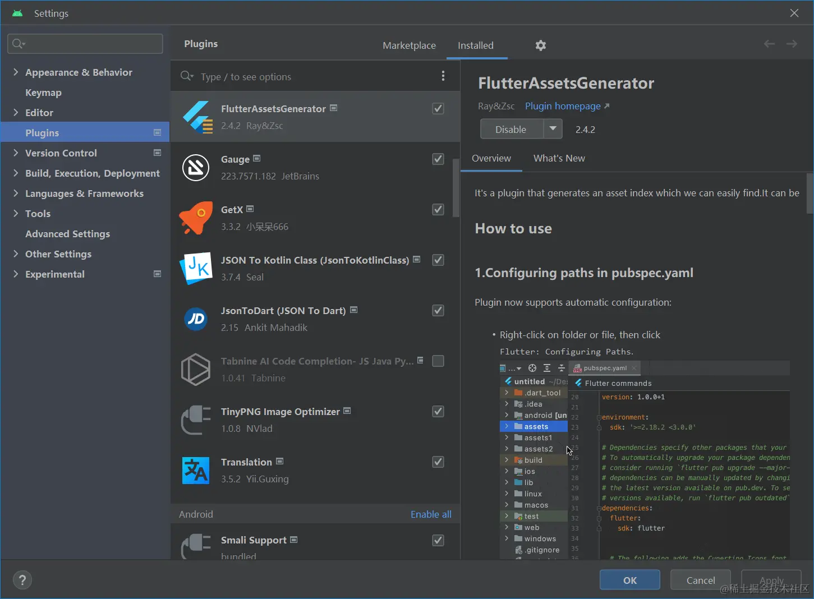Screen dimensions: 814x599
Task: Click the Smali Support plug icon
Action: coord(196,546)
